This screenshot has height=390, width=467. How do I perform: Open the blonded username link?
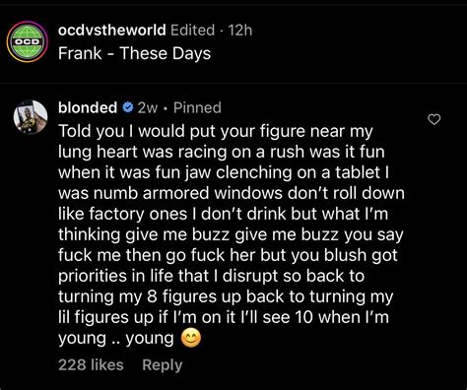[88, 107]
